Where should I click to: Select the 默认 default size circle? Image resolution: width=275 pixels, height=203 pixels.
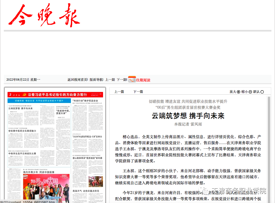click(x=262, y=92)
